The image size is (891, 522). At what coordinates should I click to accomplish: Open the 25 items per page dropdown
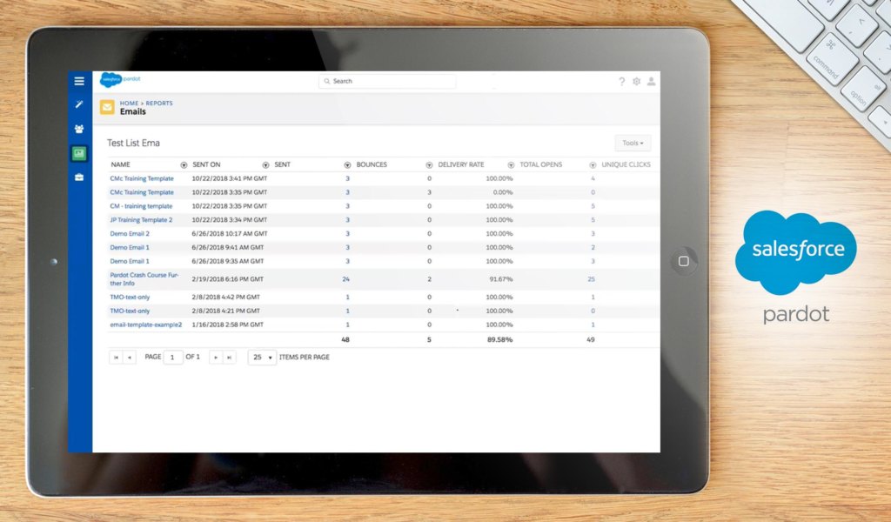point(262,358)
